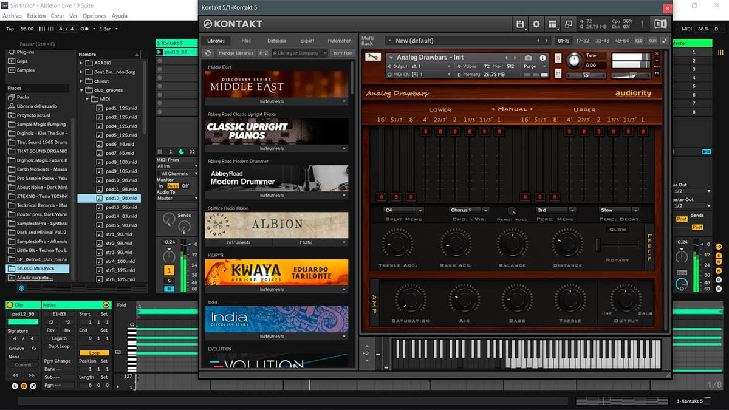Refresh Kontakt libraries list
This screenshot has height=410, width=729.
[208, 53]
